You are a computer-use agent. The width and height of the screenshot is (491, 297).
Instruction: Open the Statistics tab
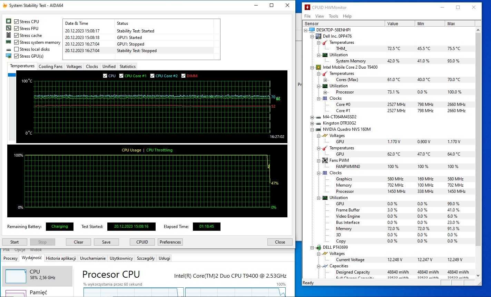coord(128,66)
